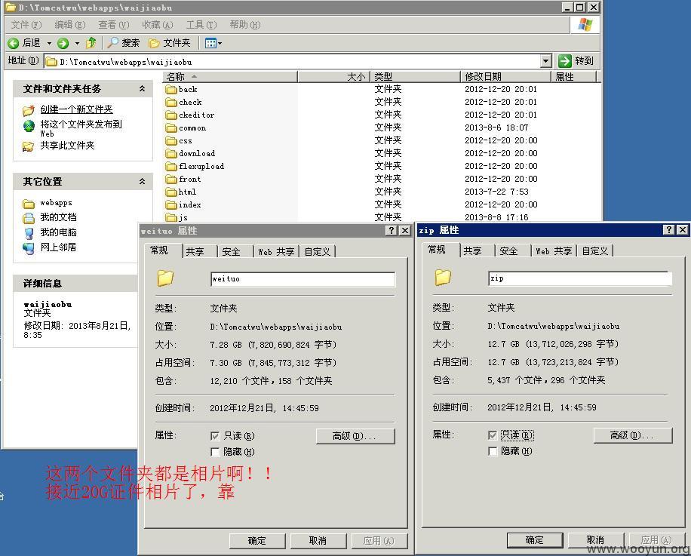Open My Documents (我的文档) link

pyautogui.click(x=58, y=217)
